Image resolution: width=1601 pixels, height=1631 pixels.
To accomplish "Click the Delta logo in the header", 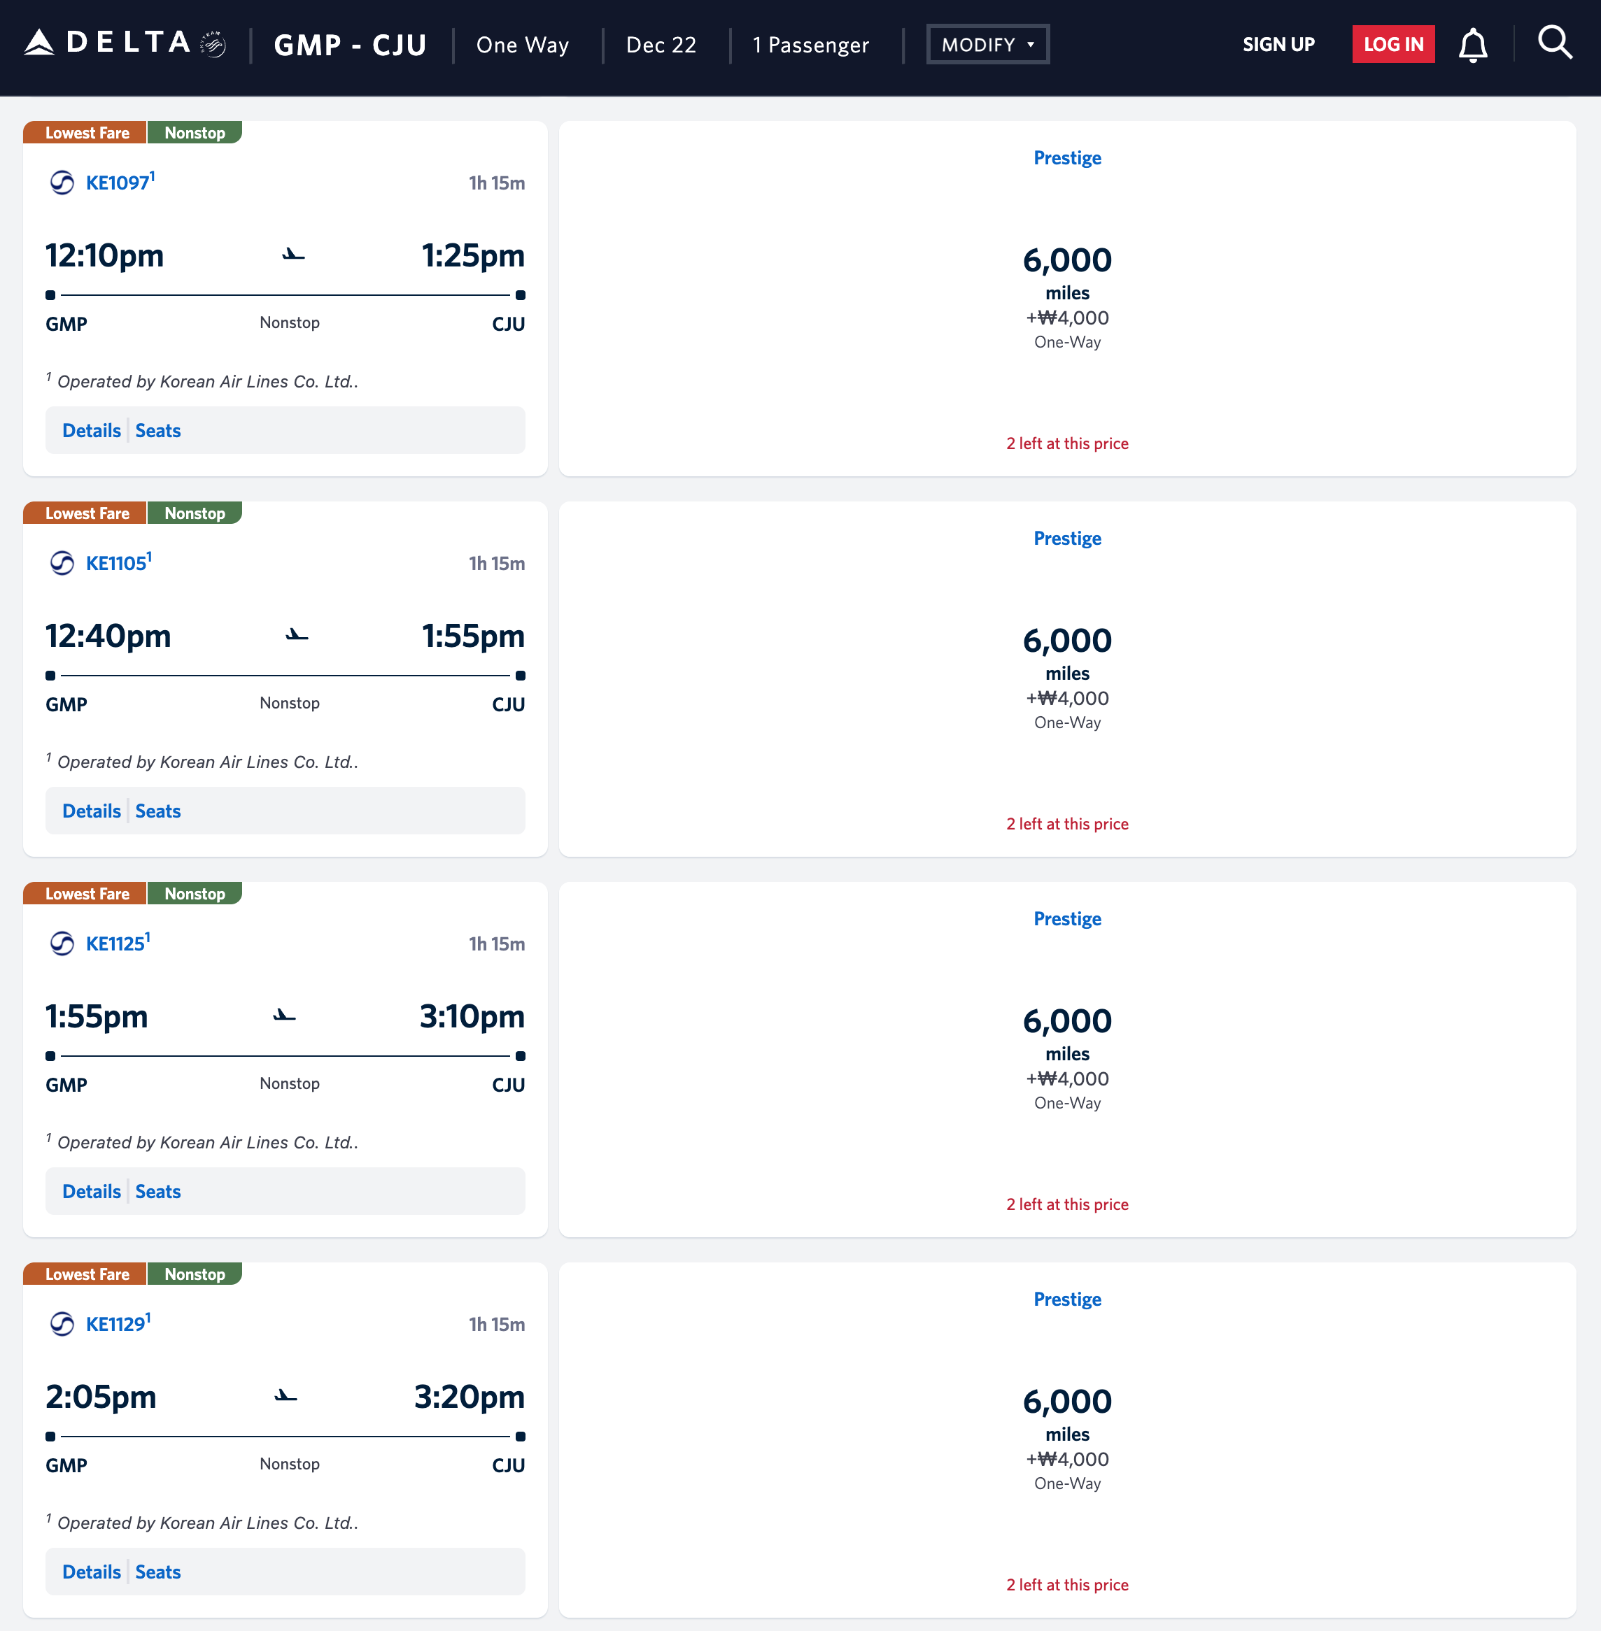I will coord(125,43).
